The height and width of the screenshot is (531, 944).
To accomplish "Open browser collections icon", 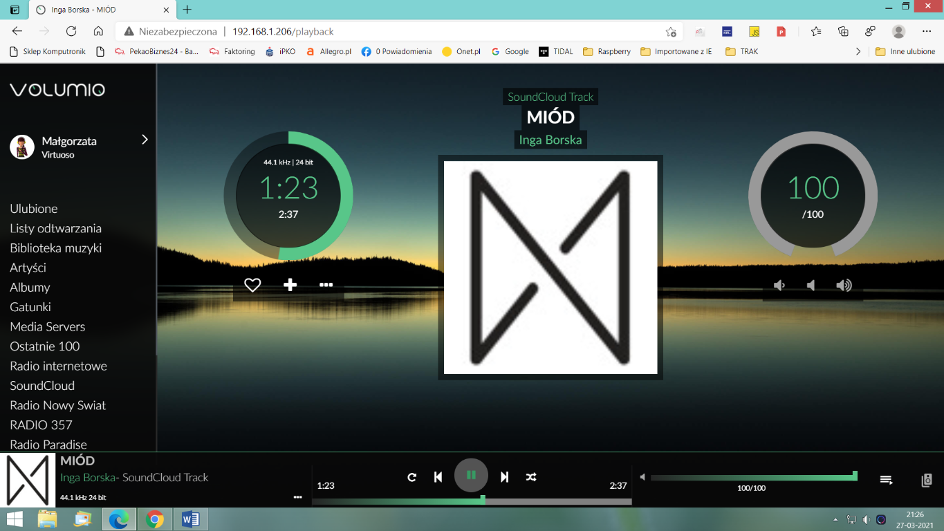I will click(843, 31).
